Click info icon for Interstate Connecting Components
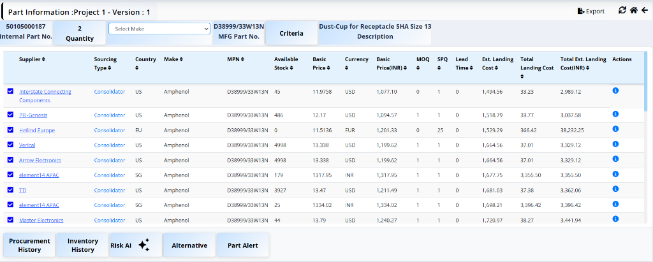 coord(615,91)
